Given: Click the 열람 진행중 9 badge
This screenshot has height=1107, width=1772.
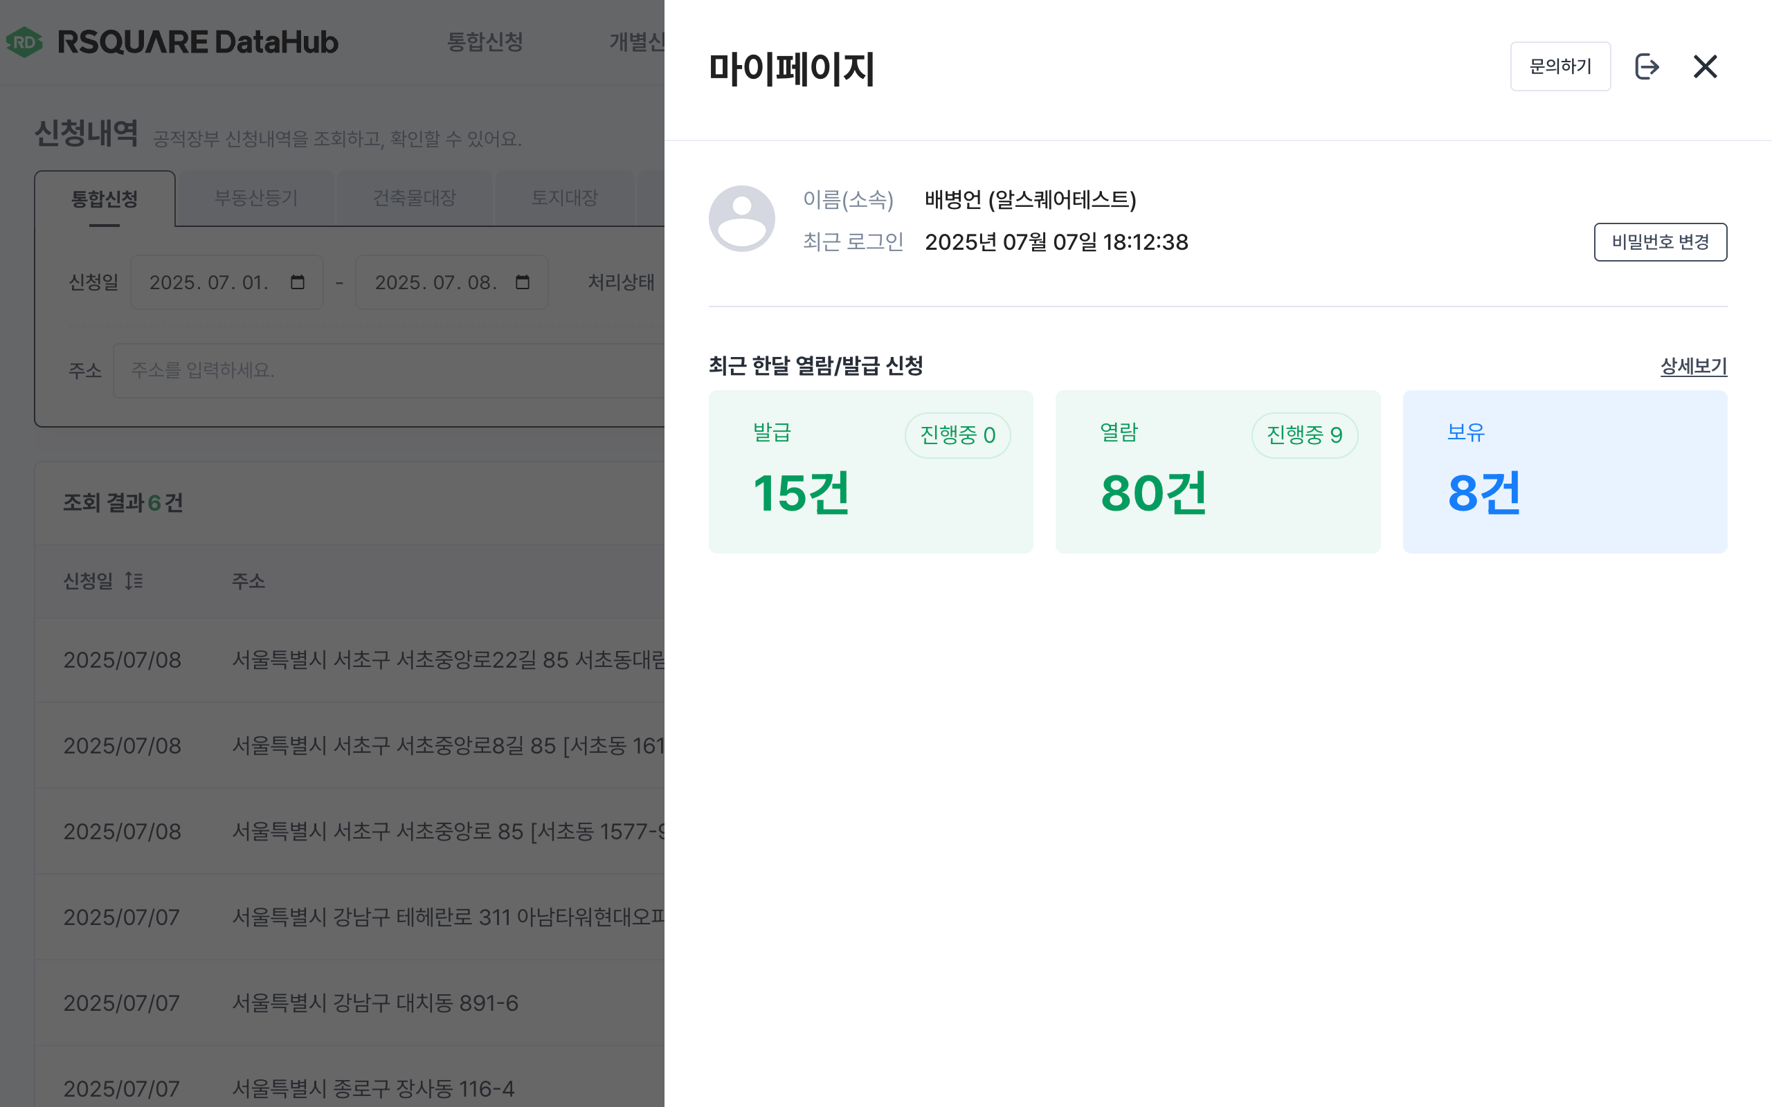Looking at the screenshot, I should tap(1304, 436).
